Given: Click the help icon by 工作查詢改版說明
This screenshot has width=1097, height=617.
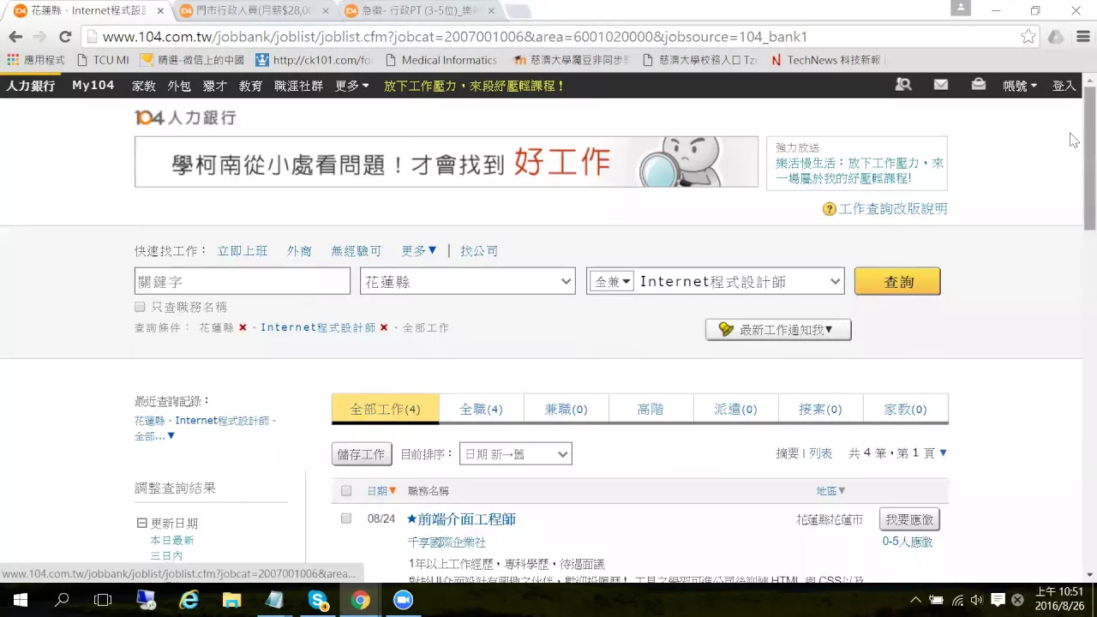Looking at the screenshot, I should 829,209.
